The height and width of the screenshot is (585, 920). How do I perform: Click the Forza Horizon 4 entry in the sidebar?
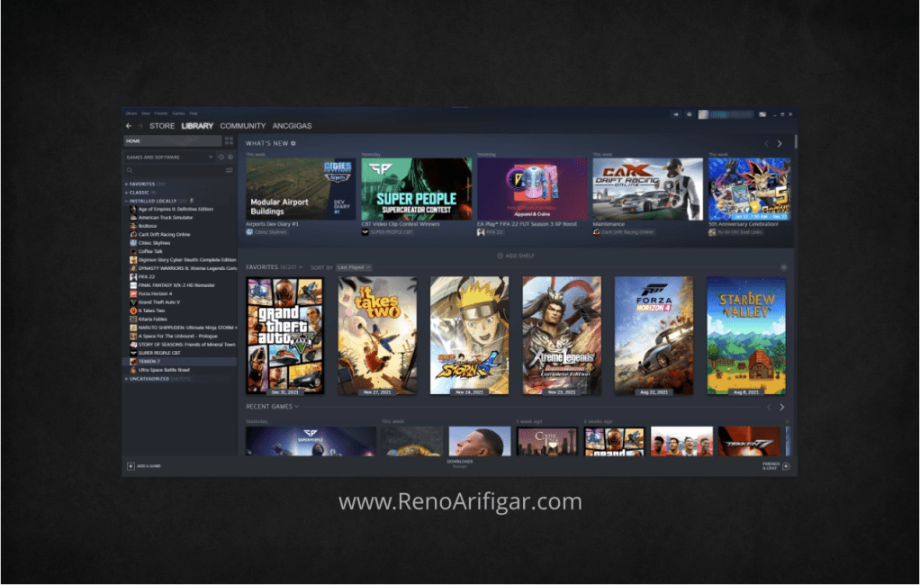coord(162,293)
